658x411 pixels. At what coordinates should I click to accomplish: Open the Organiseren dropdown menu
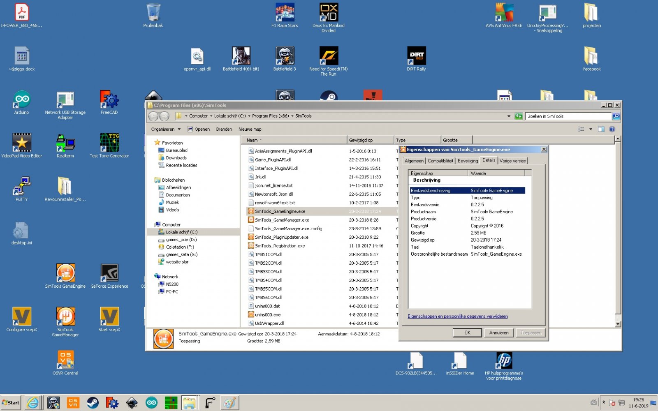166,129
